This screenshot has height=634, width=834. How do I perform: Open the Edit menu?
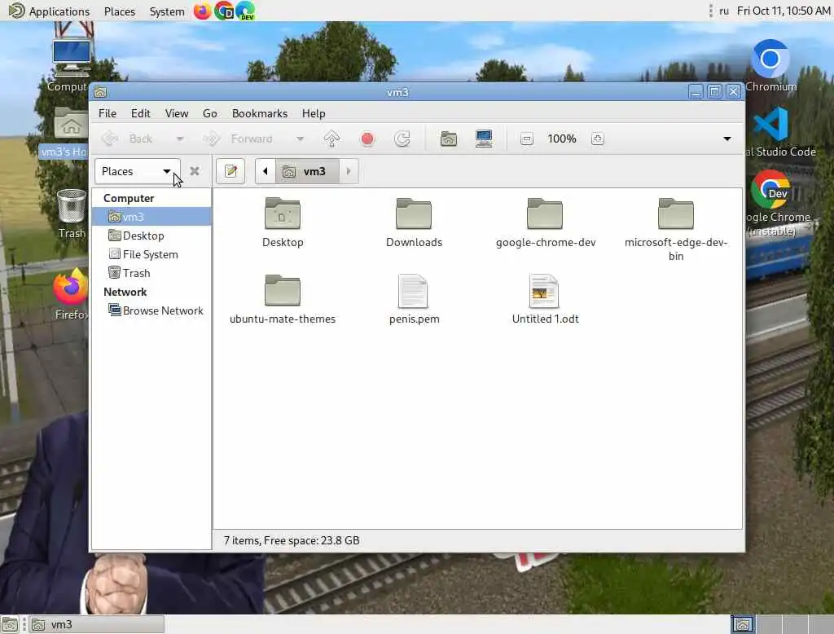pos(140,113)
